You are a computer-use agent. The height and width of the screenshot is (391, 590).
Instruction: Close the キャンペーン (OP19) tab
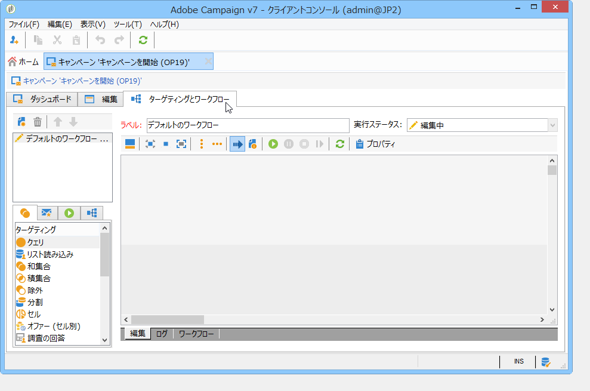(208, 61)
